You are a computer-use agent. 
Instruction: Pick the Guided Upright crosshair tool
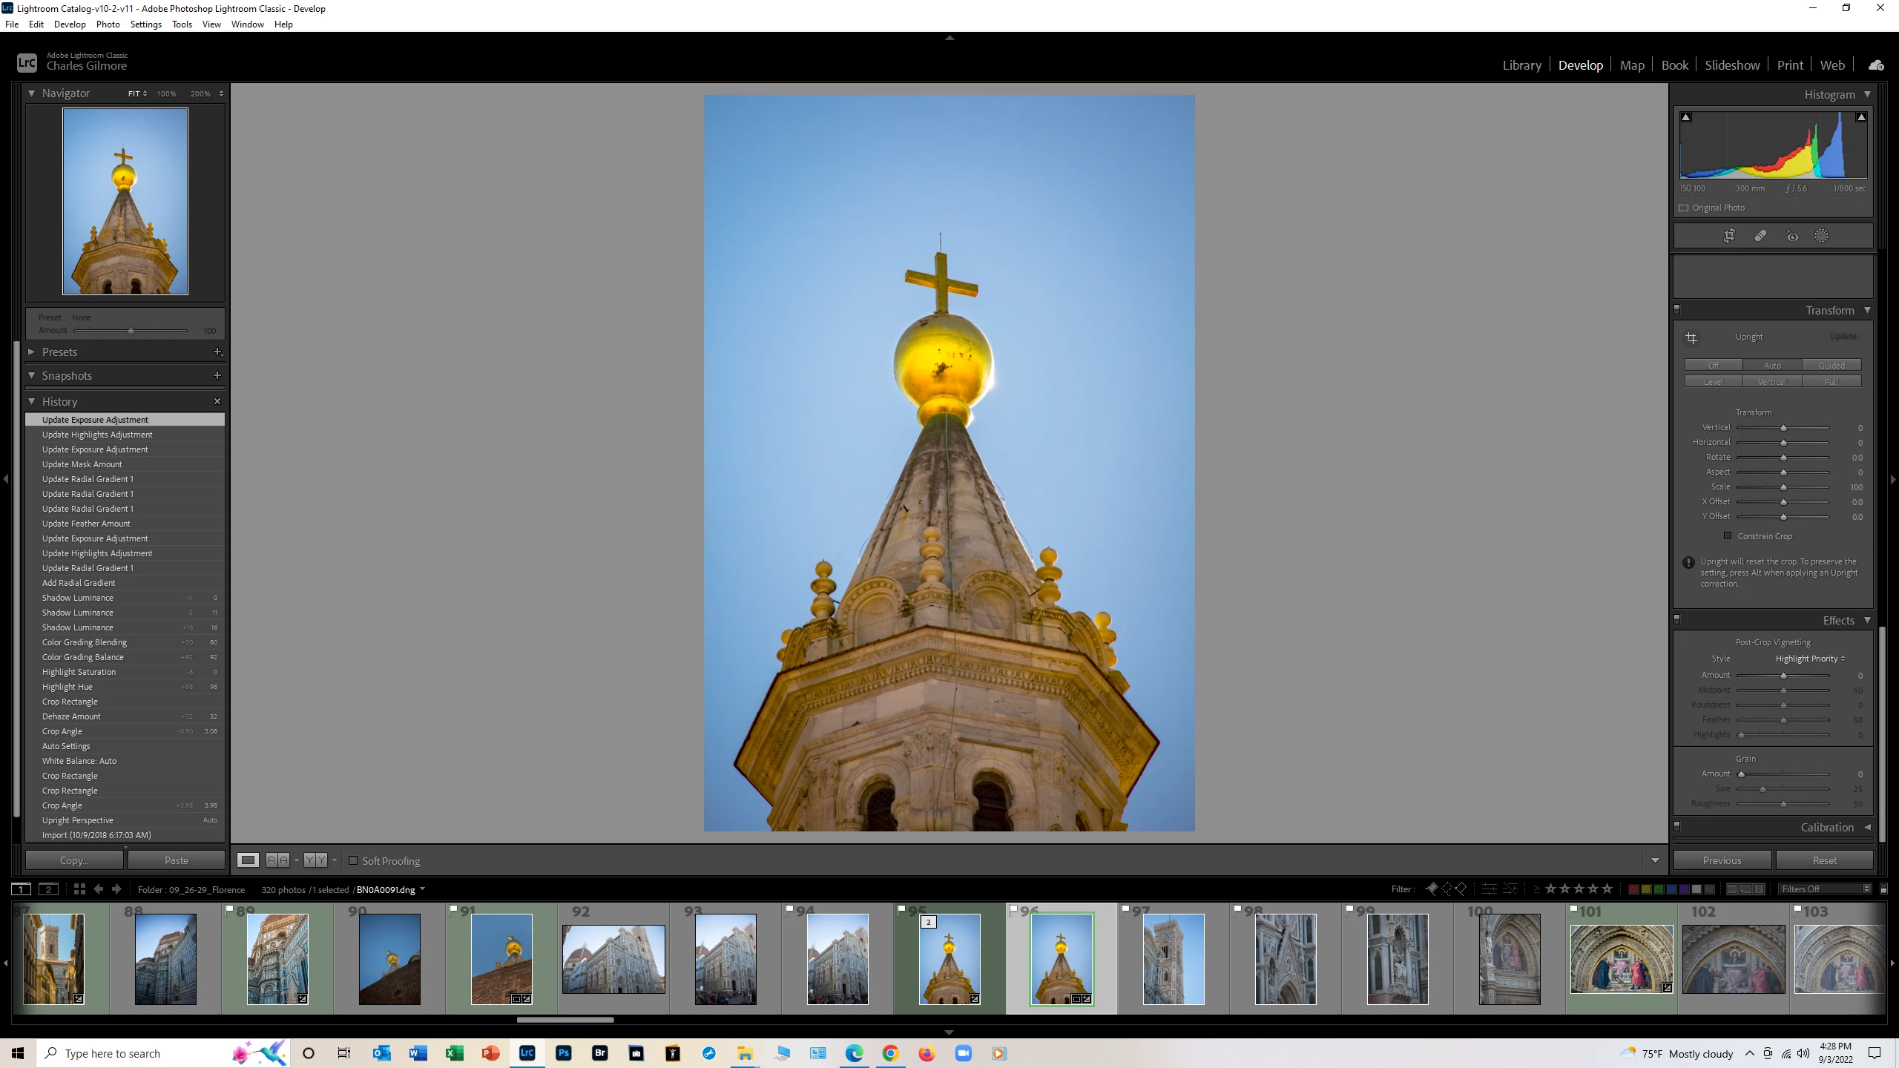click(x=1691, y=338)
